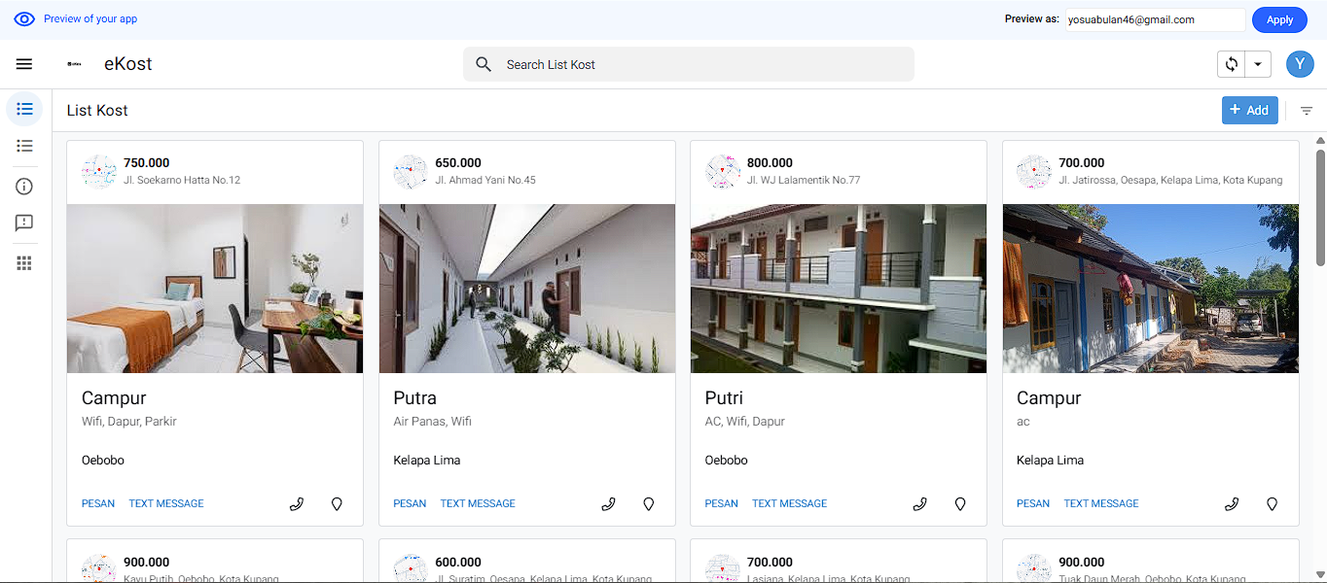Open the sync options dropdown arrow
1327x583 pixels.
pos(1258,64)
